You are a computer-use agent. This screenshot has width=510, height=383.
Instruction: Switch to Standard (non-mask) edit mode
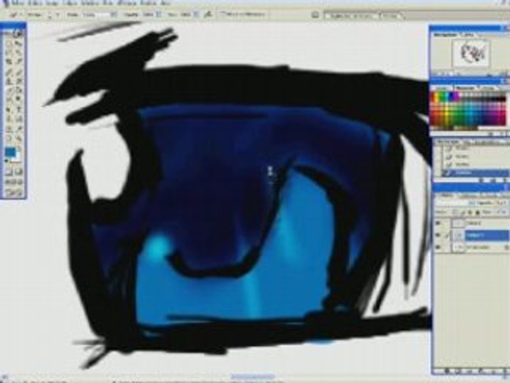tap(9, 172)
